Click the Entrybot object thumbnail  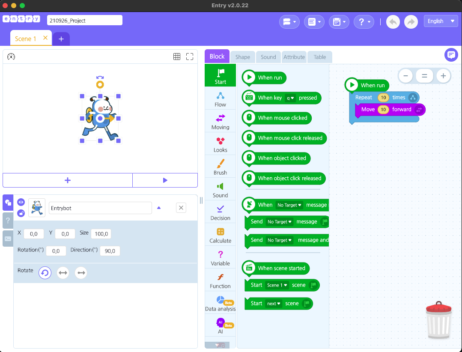click(37, 208)
